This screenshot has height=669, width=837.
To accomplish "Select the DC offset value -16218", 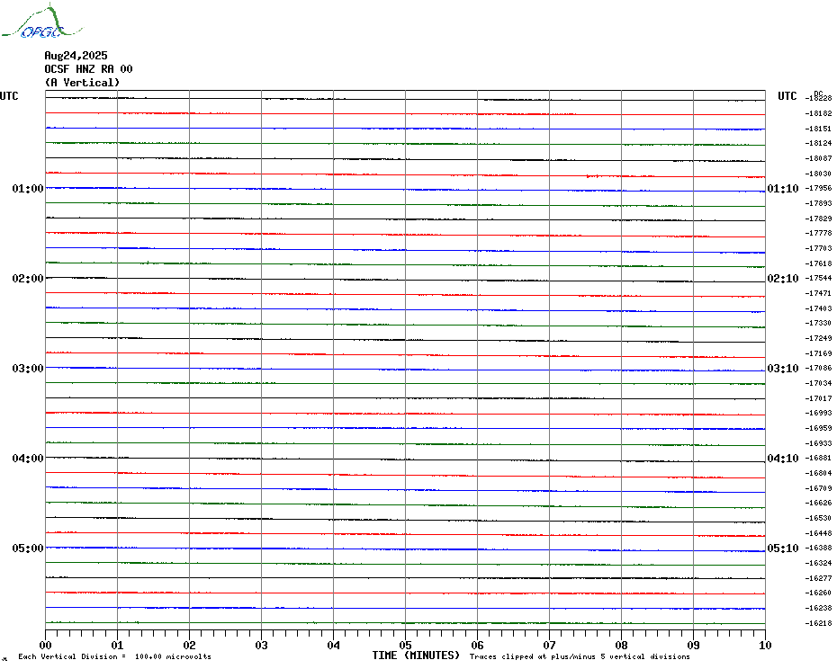I will [818, 623].
